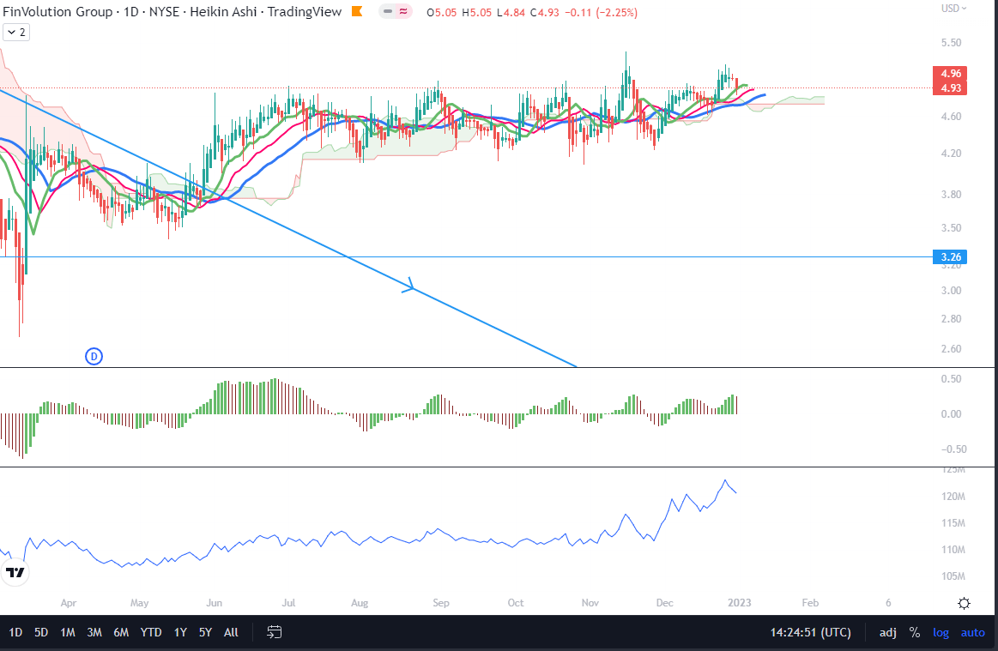The height and width of the screenshot is (651, 998).
Task: Select the All time range
Action: point(231,632)
